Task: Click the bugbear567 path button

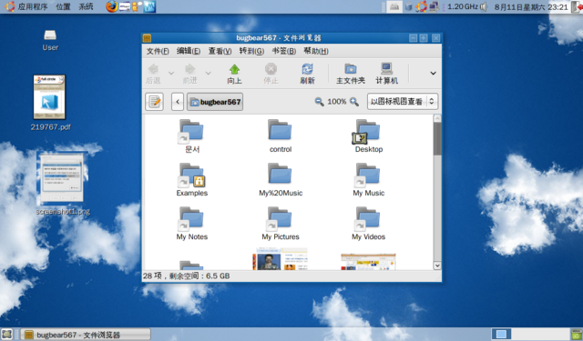Action: point(215,102)
